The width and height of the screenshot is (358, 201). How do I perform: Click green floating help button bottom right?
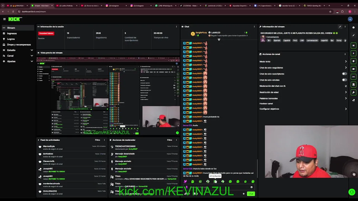tap(352, 192)
